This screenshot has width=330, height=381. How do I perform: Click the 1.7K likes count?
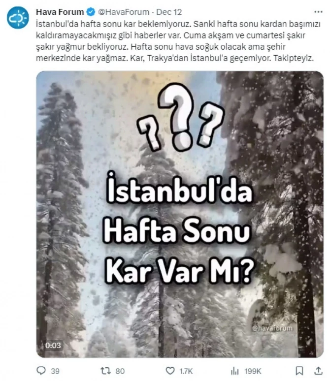[186, 371]
